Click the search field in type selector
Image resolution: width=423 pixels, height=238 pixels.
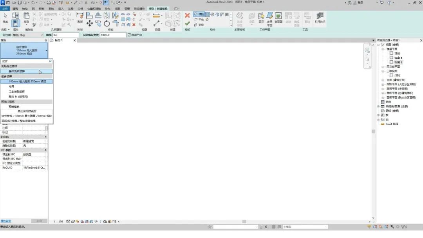click(24, 61)
